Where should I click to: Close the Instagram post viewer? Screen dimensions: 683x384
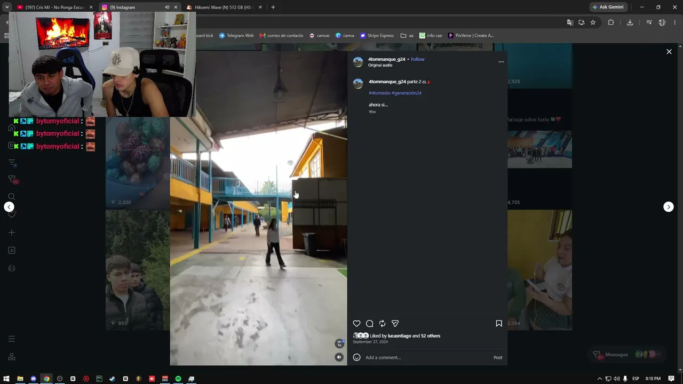[x=669, y=52]
